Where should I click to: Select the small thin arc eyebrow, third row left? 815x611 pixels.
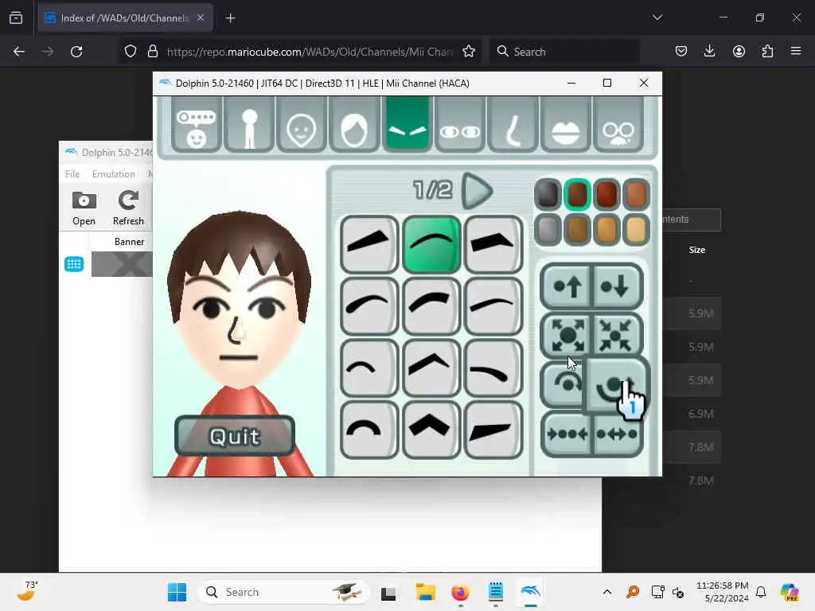369,368
